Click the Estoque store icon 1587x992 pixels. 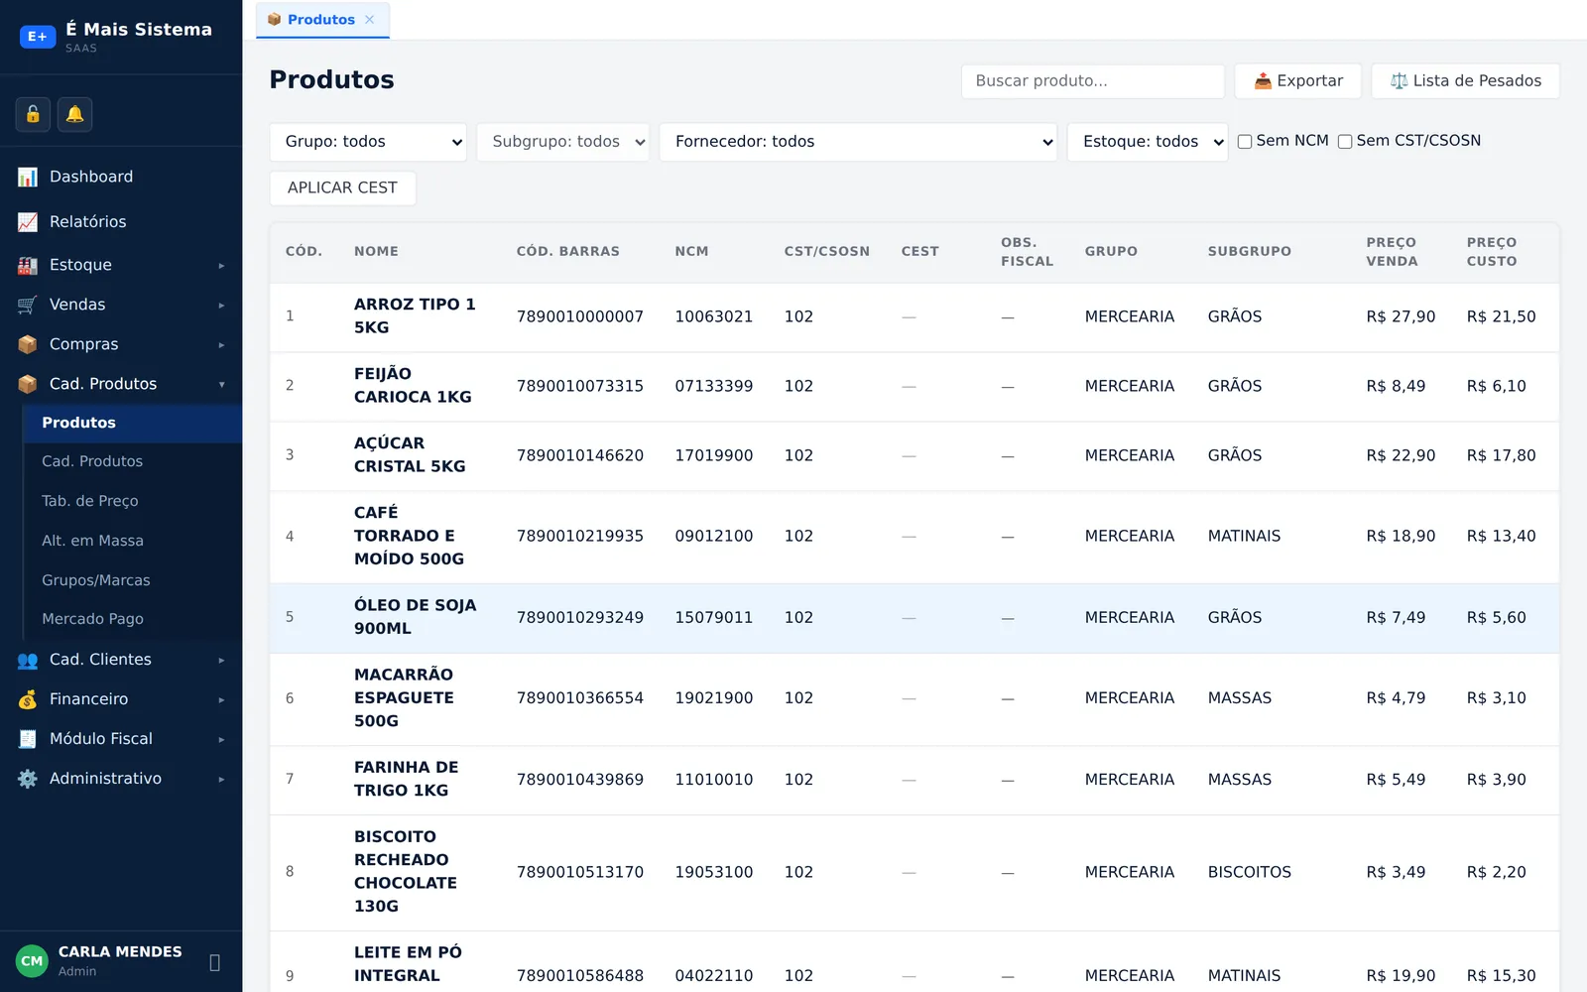point(28,265)
